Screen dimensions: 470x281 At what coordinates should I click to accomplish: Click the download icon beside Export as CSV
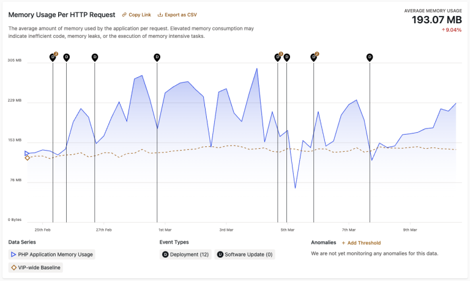[160, 15]
